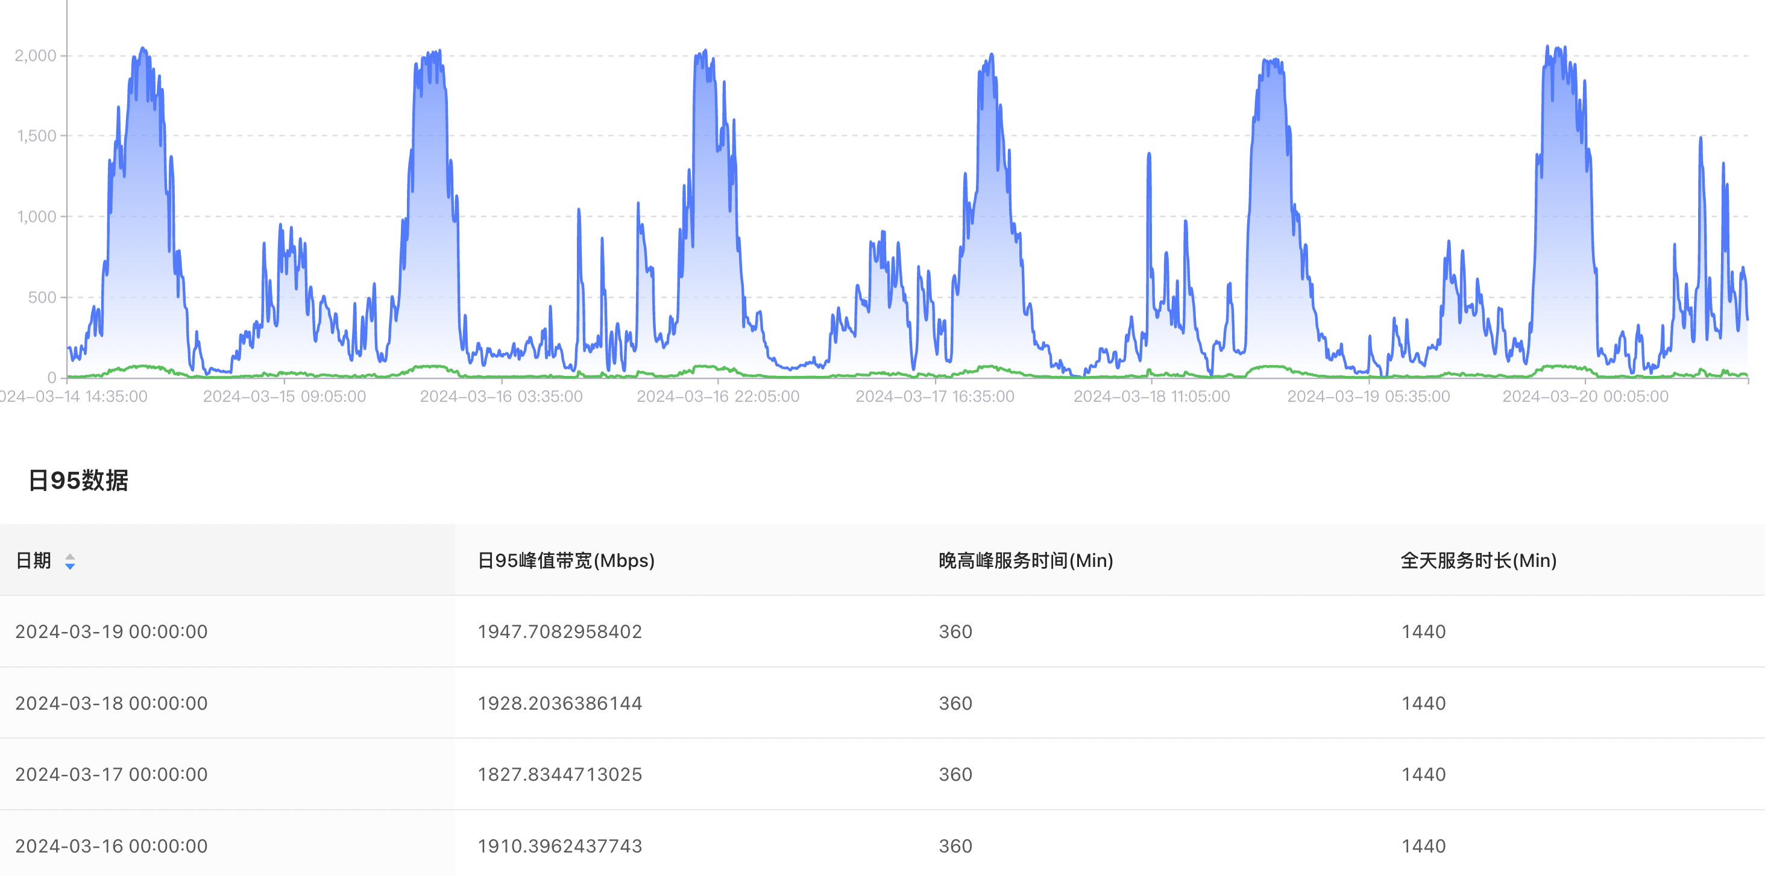Screen dimensions: 1765x876
Task: Click bandwidth value 1928.2036386144
Action: (x=560, y=704)
